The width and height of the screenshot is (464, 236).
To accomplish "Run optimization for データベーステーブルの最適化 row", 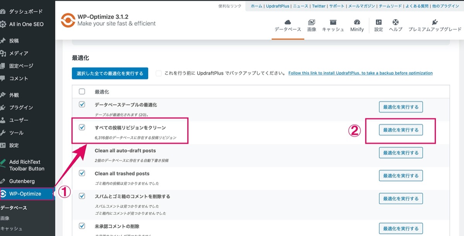I will 401,107.
